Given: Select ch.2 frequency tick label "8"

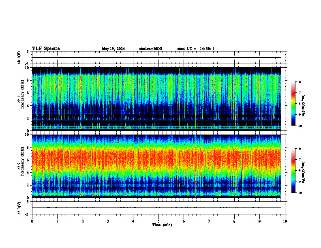Looking at the screenshot, I should pyautogui.click(x=28, y=148).
